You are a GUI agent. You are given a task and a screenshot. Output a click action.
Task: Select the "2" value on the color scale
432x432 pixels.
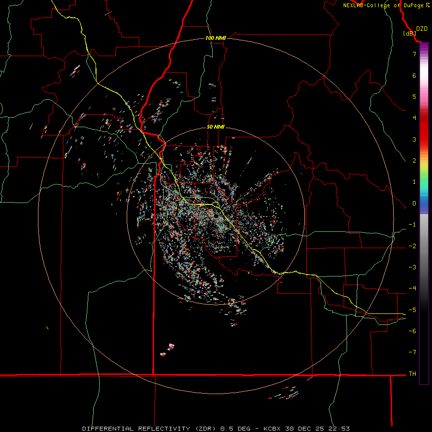(x=414, y=161)
